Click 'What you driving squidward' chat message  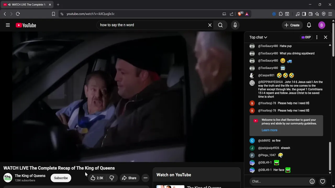(297, 53)
